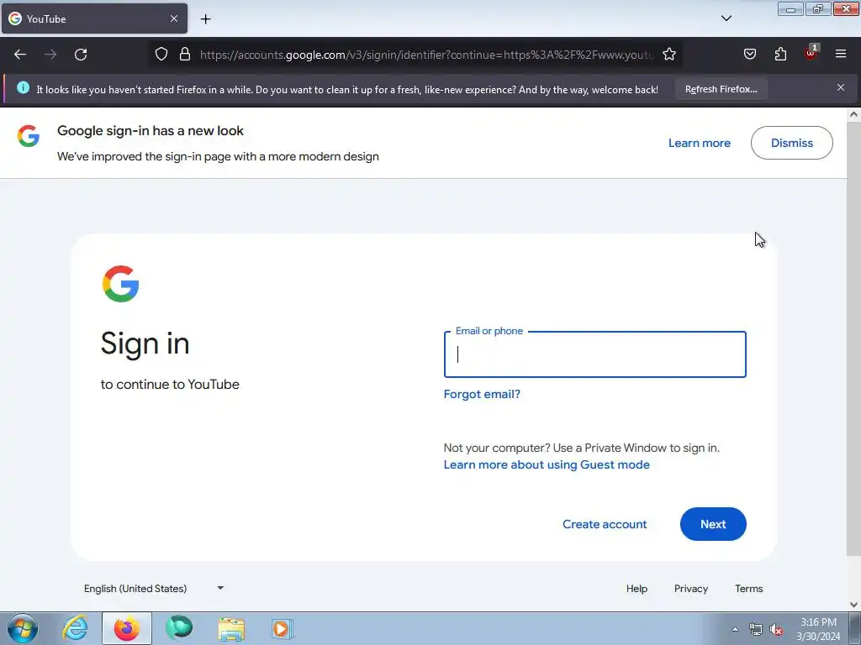
Task: Click the Firefox taskbar icon
Action: (126, 628)
